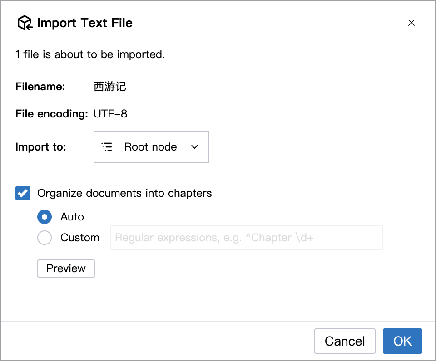Click the Organize documents into chapters label
The width and height of the screenshot is (436, 361).
tap(124, 193)
